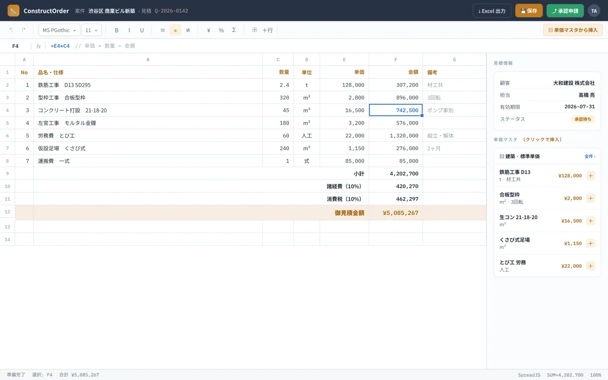Click the ConstructOrder app logo icon
Image resolution: width=608 pixels, height=380 pixels.
pos(14,11)
